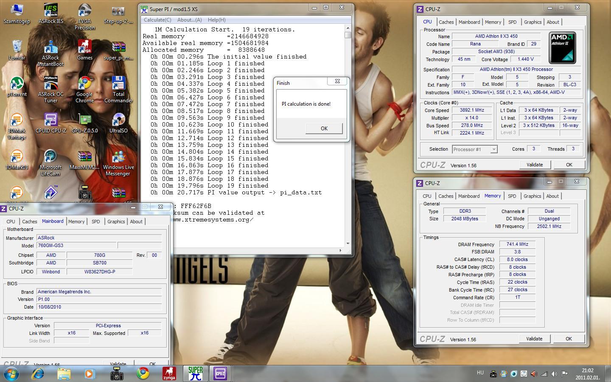Close the Finish dialog with X
This screenshot has height=382, width=611.
pyautogui.click(x=337, y=81)
